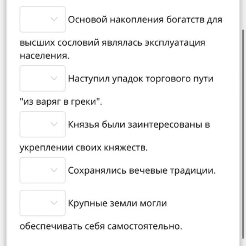Click the text 'Князья были заинтересованы в'

click(x=139, y=125)
